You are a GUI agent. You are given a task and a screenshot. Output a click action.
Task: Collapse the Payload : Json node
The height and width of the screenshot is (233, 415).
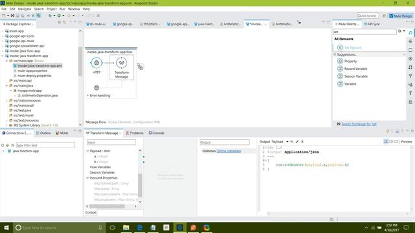point(88,151)
